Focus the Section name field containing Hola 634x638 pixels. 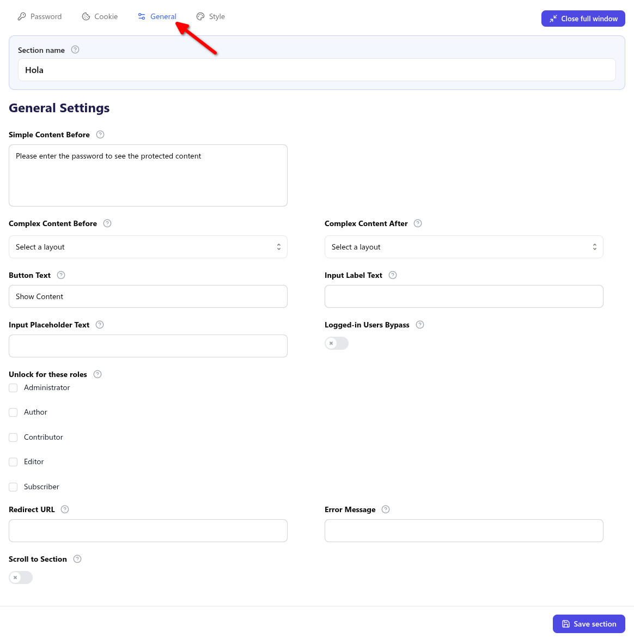(x=317, y=70)
